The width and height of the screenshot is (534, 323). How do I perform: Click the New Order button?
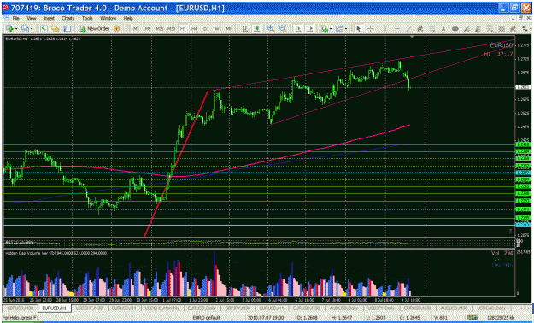click(x=94, y=29)
